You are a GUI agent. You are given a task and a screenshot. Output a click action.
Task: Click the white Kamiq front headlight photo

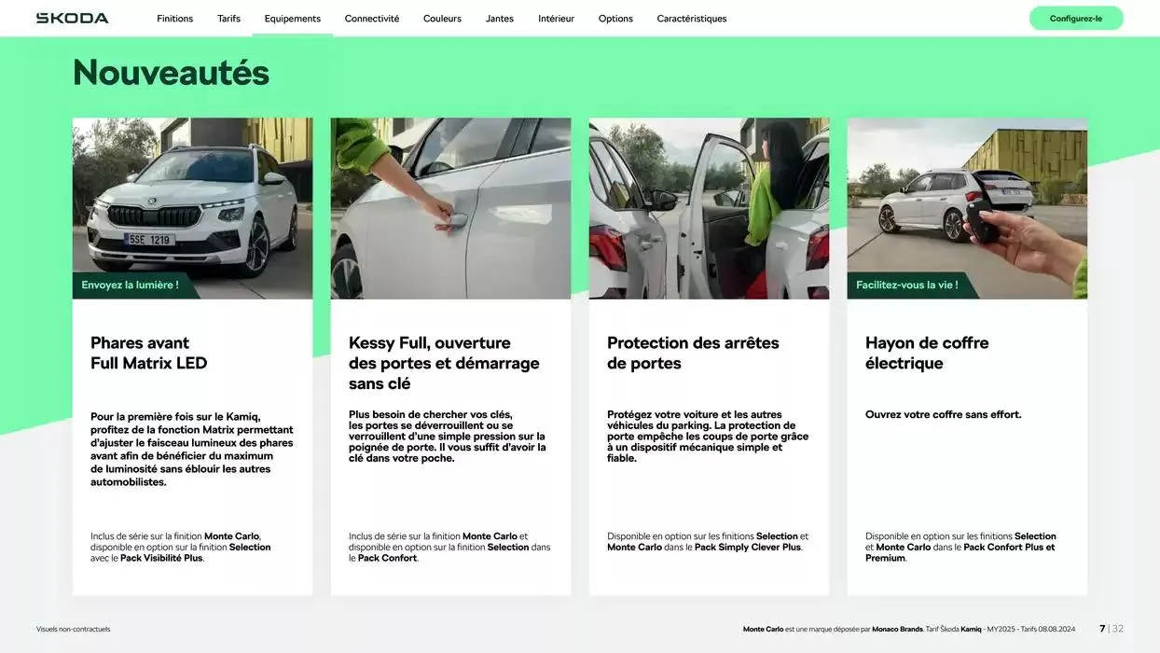(x=192, y=196)
